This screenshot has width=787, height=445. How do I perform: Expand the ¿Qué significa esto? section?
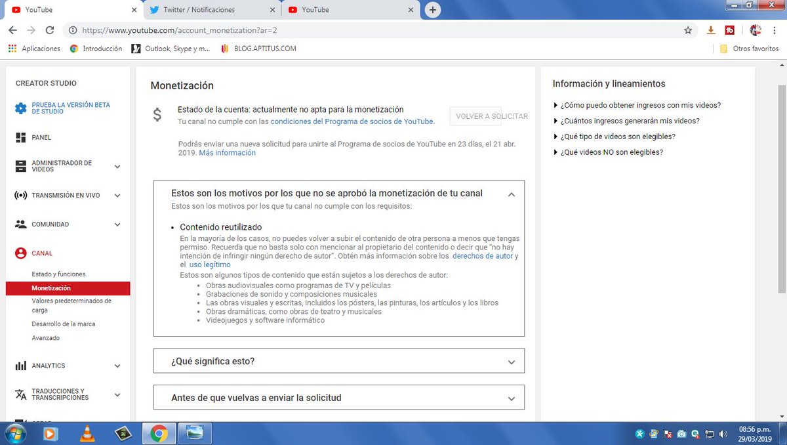tap(339, 361)
